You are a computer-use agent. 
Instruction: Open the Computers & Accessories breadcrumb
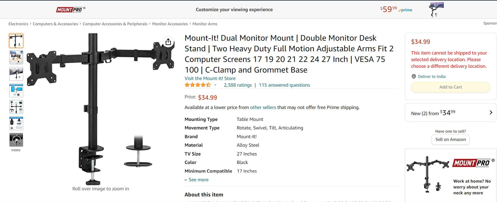point(55,24)
